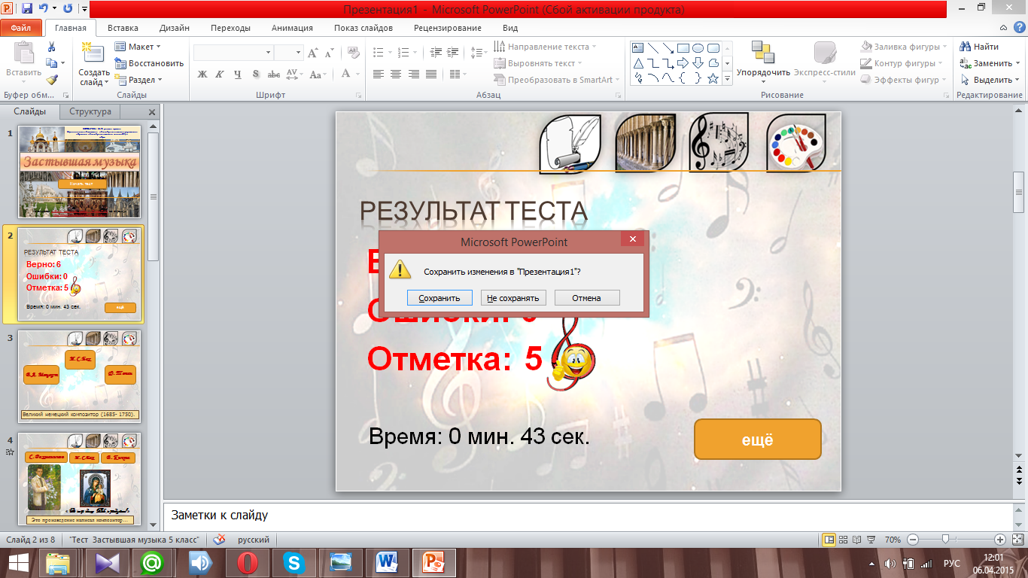This screenshot has width=1028, height=578.
Task: Open the Создать слайд dropdown
Action: [94, 78]
